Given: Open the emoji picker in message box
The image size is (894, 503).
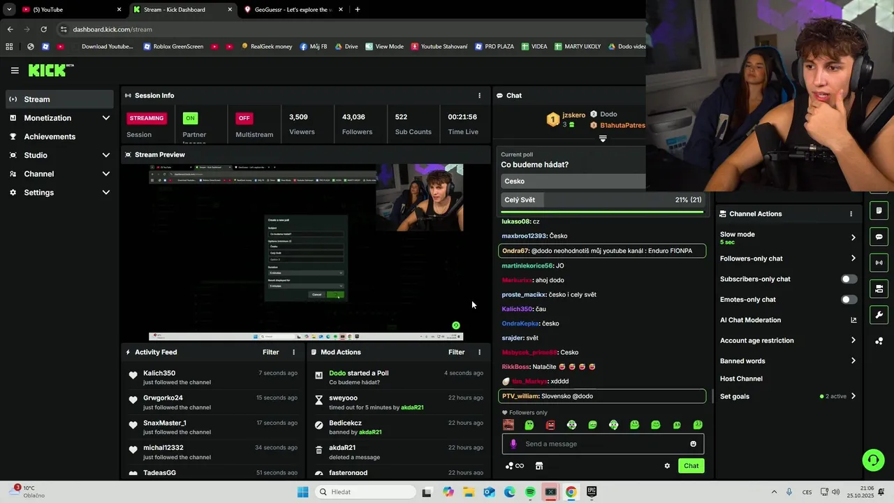Looking at the screenshot, I should click(x=693, y=444).
